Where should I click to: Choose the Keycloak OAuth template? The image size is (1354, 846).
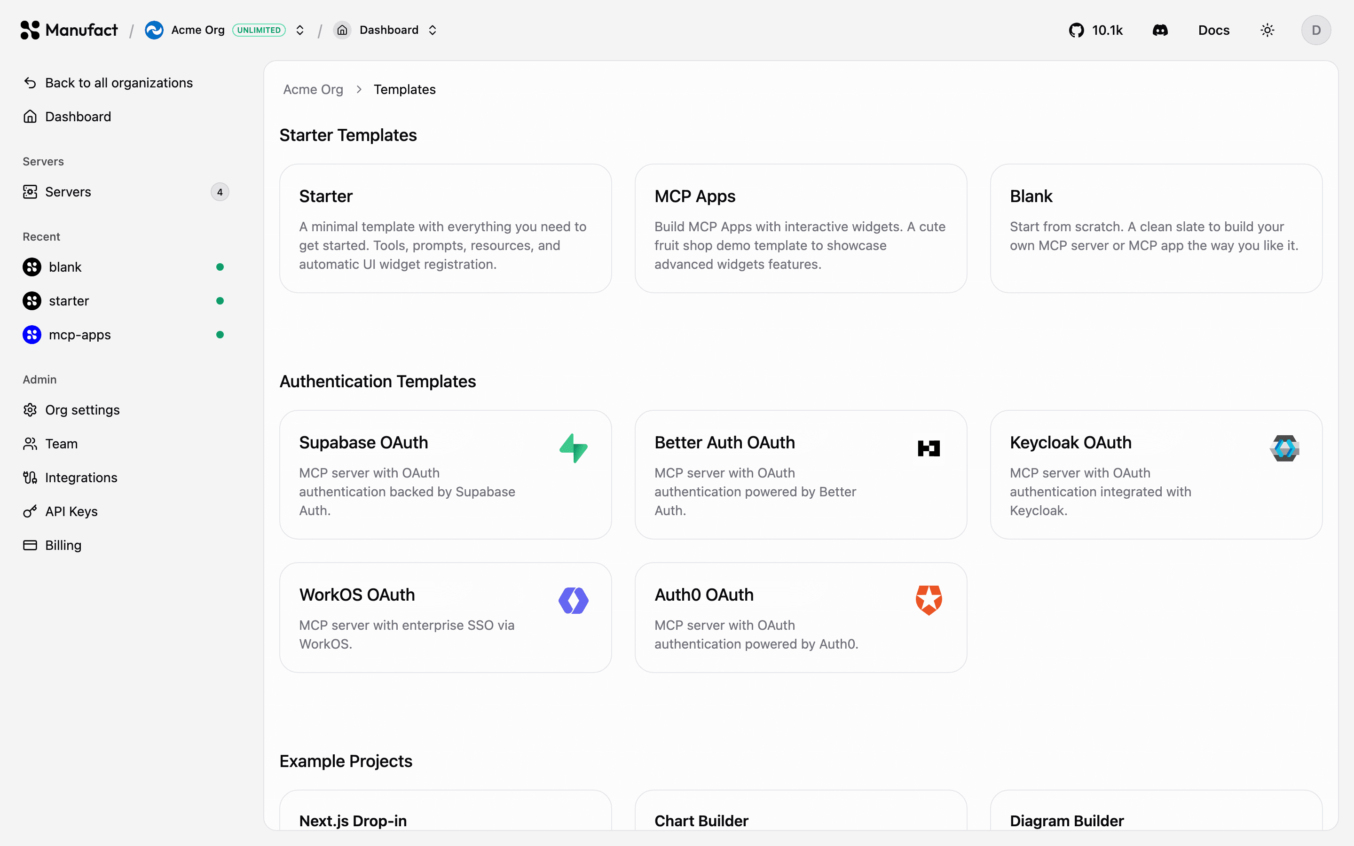click(1156, 475)
